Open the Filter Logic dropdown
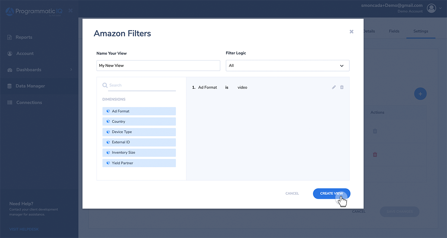447x238 pixels. 288,66
